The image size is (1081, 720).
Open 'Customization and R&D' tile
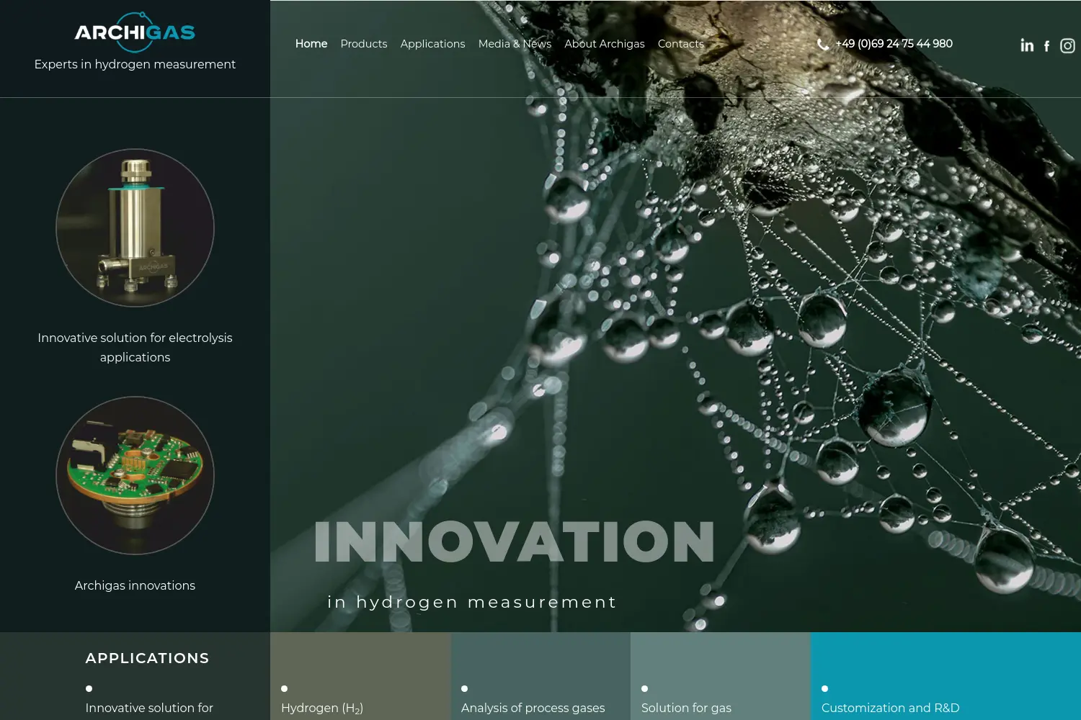pos(946,676)
